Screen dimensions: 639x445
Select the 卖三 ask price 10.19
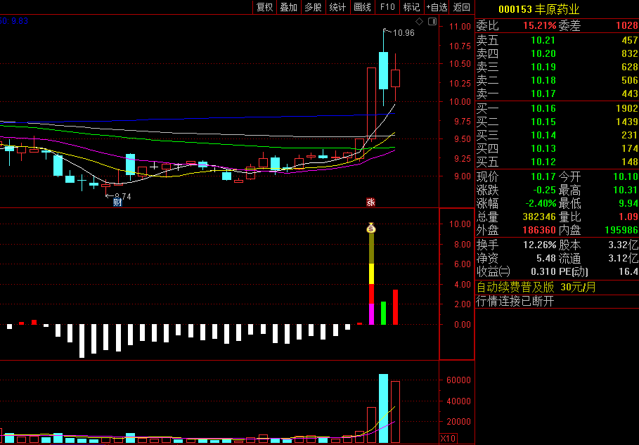543,67
